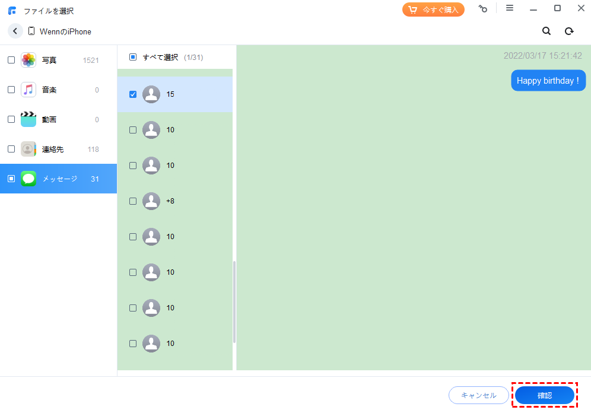Click the key icon in title bar
Screen dimensions: 591x413
tap(484, 9)
